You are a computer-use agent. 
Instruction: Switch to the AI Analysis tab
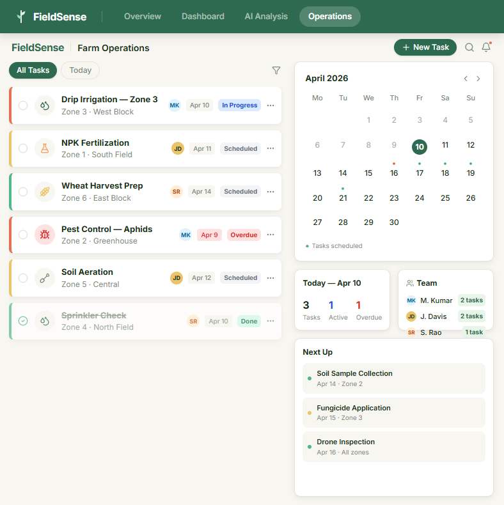tap(266, 17)
